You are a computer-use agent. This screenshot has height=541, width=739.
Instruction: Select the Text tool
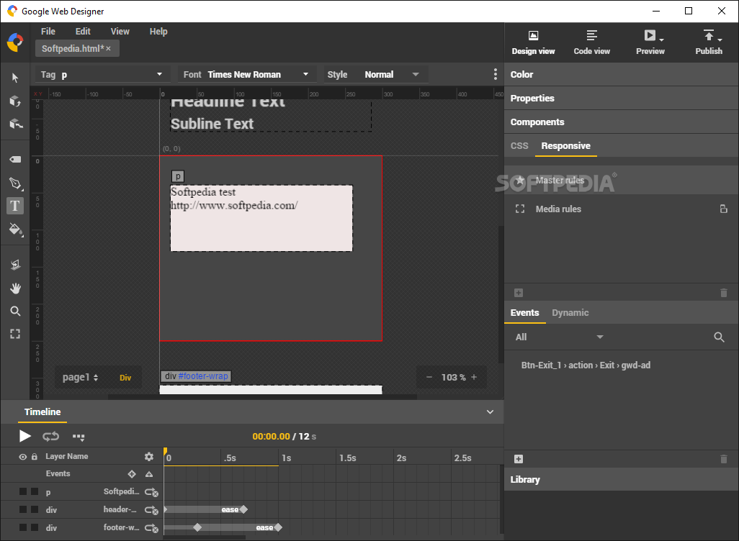[x=15, y=206]
